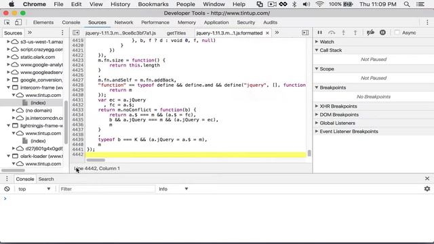The width and height of the screenshot is (434, 244).
Task: Expand XHR Breakpoints section
Action: tap(317, 106)
